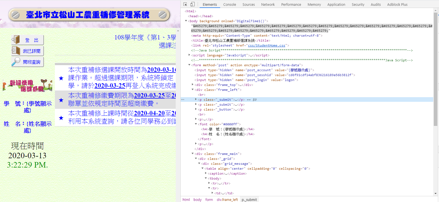Open the css/StudentHome.css link
This screenshot has width=439, height=202.
[266, 45]
